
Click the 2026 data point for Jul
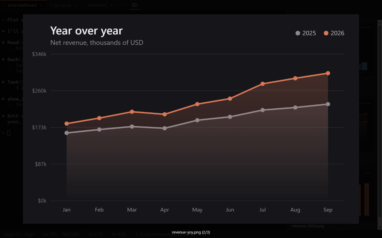[263, 84]
